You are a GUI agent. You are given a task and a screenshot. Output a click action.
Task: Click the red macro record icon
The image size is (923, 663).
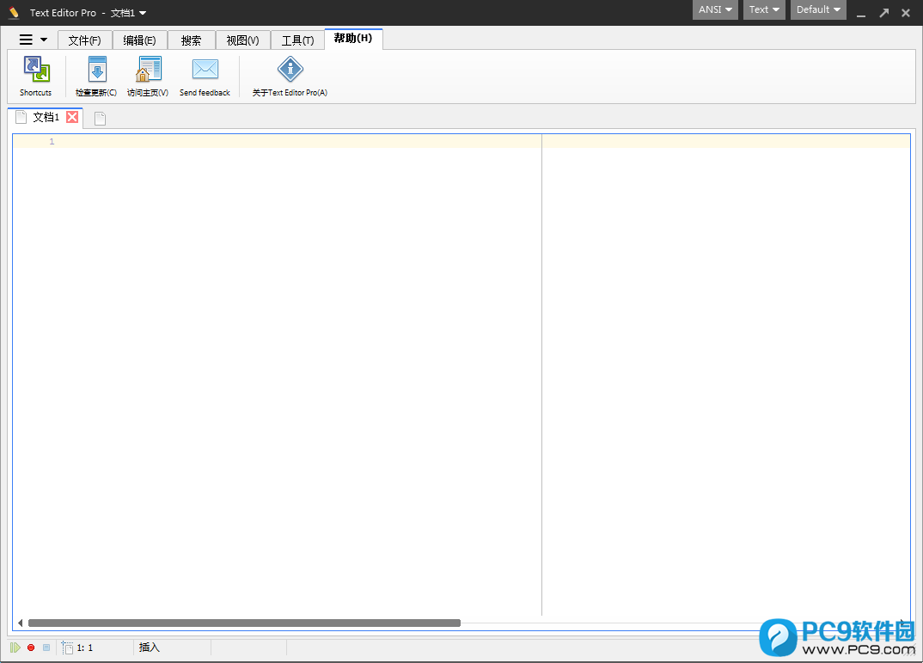coord(30,648)
